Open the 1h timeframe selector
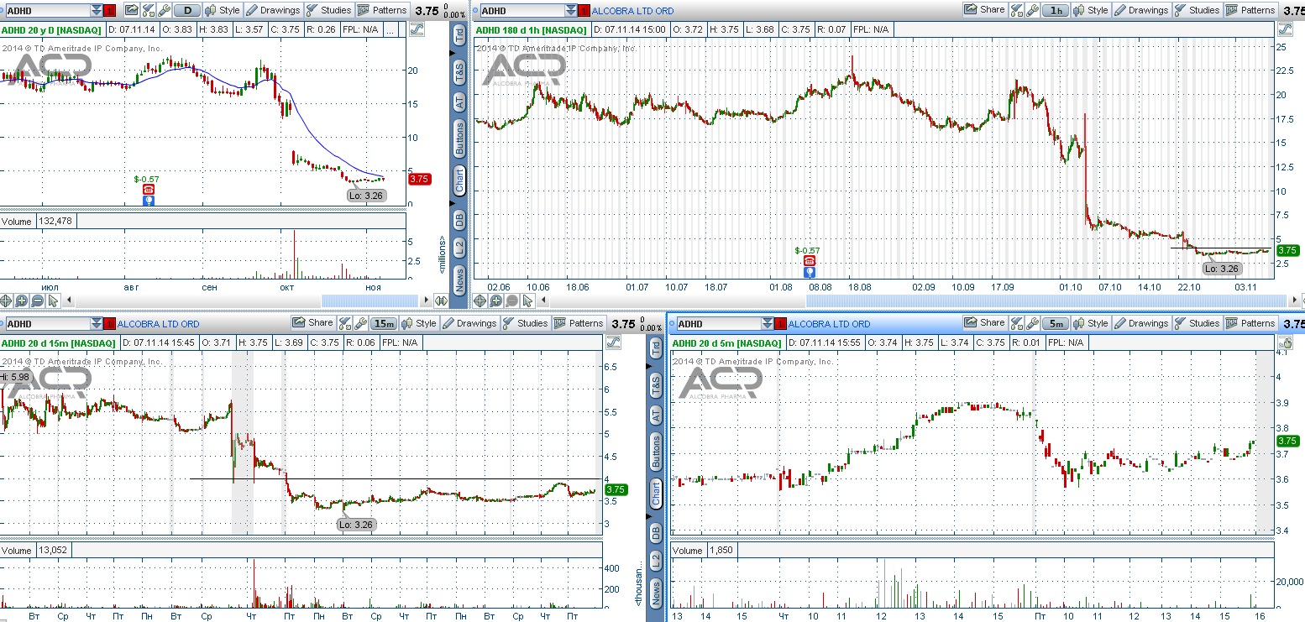The height and width of the screenshot is (622, 1305). pyautogui.click(x=1056, y=10)
